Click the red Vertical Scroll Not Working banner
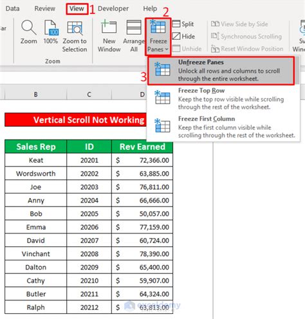 click(x=76, y=120)
